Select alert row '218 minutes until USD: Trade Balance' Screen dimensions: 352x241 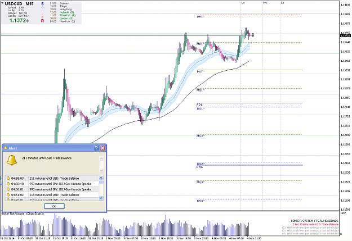(52, 195)
